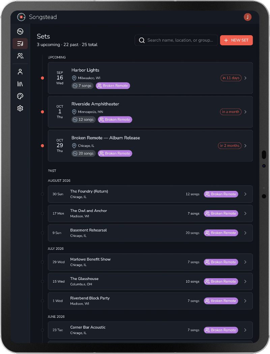Focus the search name, location, or group field
The width and height of the screenshot is (270, 354).
pos(176,40)
